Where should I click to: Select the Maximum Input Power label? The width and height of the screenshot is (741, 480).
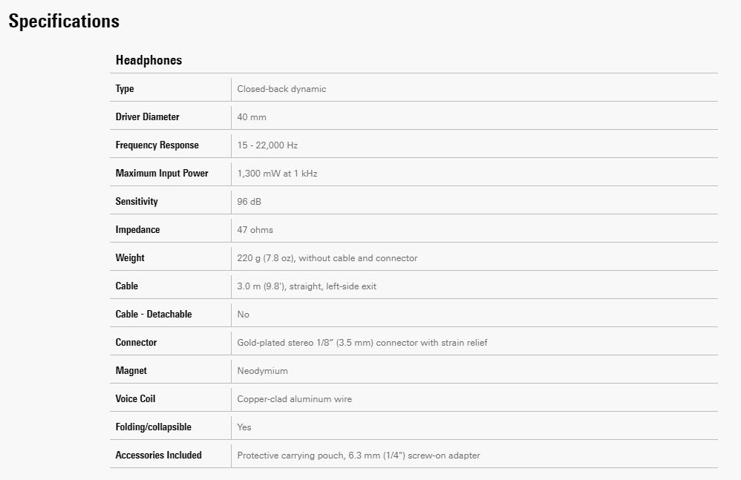(162, 174)
